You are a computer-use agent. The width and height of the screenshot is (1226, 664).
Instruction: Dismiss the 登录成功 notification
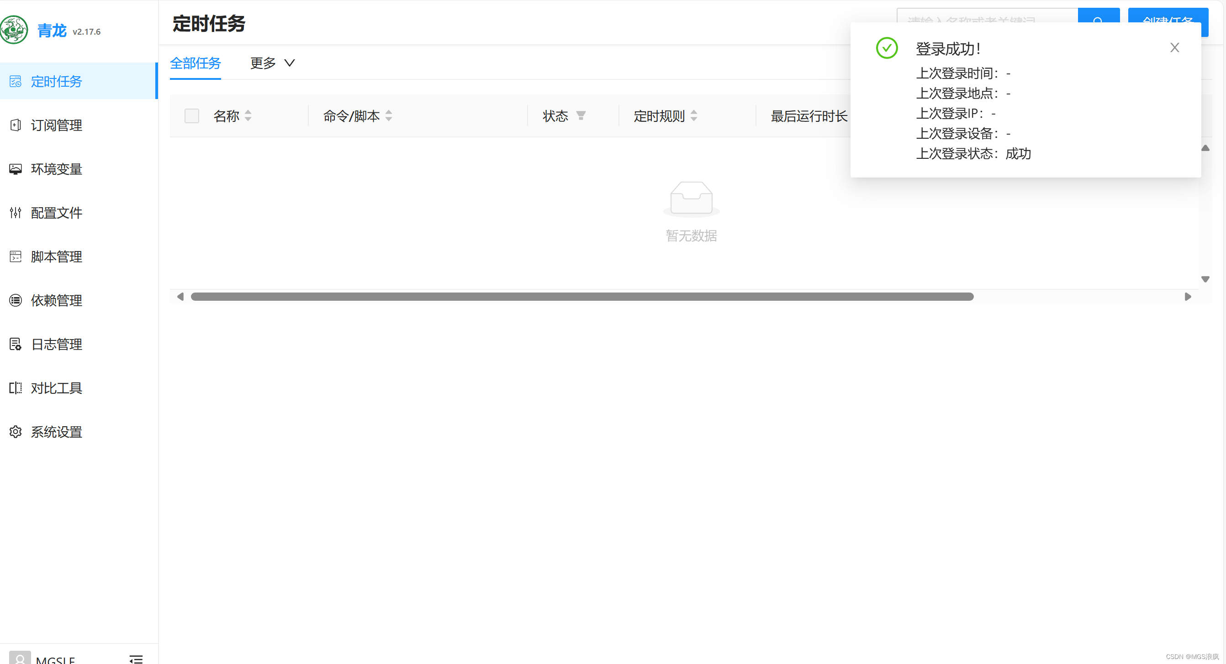point(1174,47)
